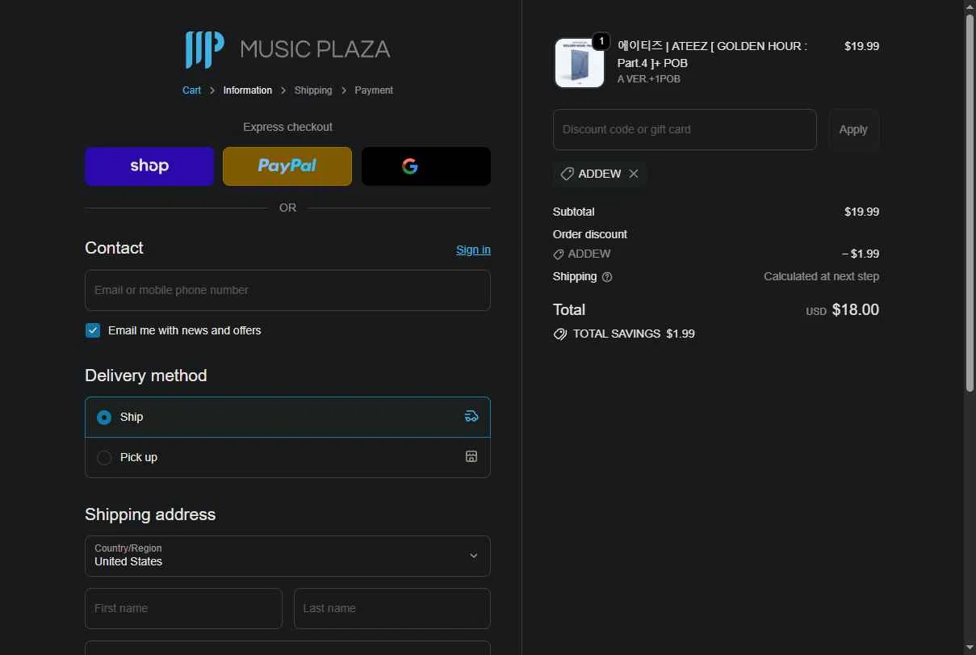This screenshot has height=655, width=976.
Task: Click the scrollbar down arrow
Action: tap(970, 649)
